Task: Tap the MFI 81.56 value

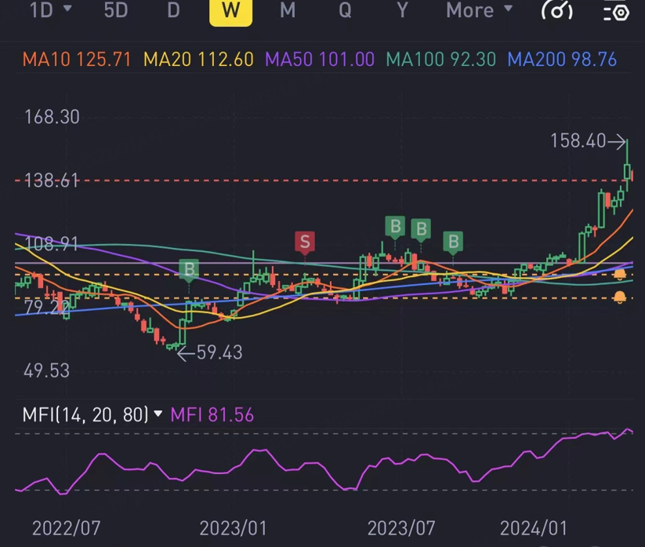Action: pyautogui.click(x=212, y=415)
